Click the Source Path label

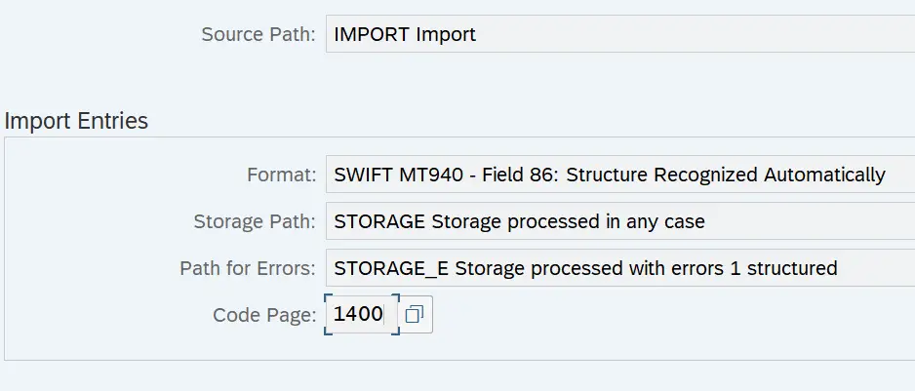259,34
